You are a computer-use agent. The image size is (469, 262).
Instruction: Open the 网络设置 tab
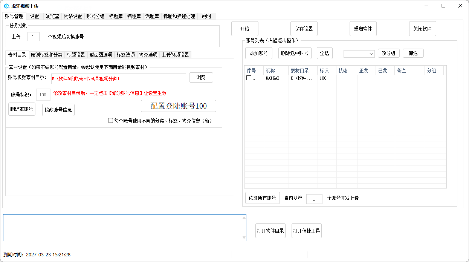click(73, 16)
